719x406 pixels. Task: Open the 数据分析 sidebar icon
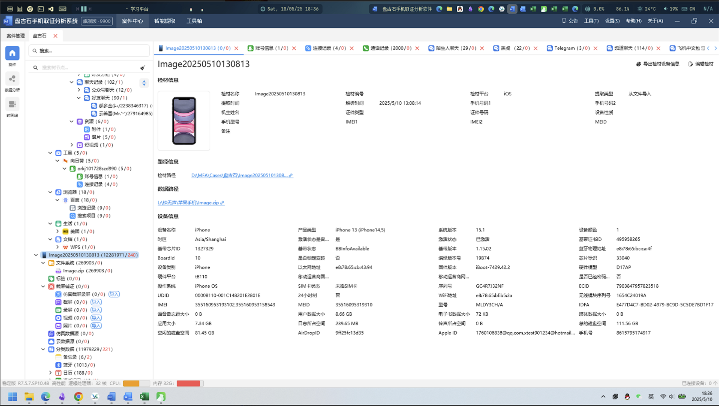tap(12, 79)
